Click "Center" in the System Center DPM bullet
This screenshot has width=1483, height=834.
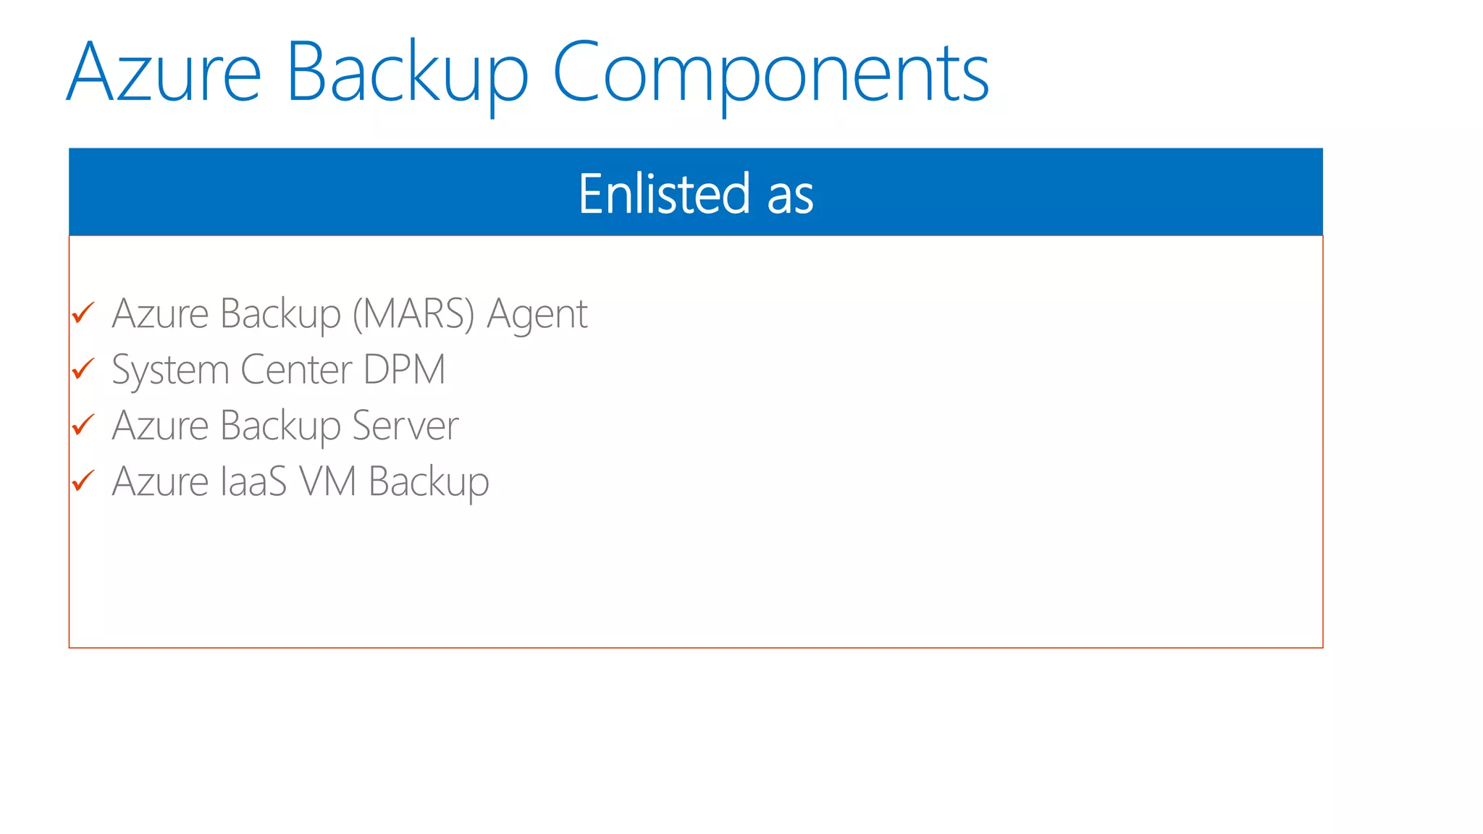pos(296,370)
